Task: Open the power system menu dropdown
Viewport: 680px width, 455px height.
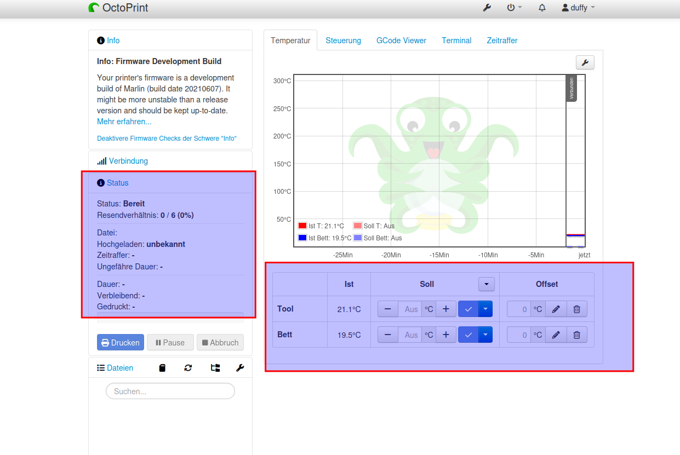Action: click(514, 8)
